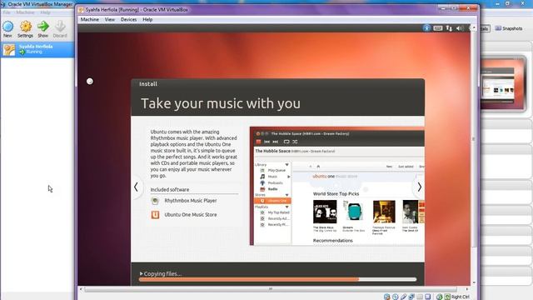Click the network indicator arrows icon

click(x=449, y=28)
